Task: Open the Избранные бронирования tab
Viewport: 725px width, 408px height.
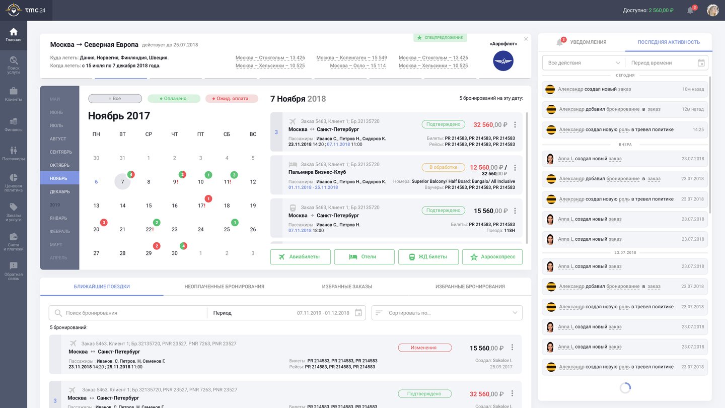Action: point(470,287)
